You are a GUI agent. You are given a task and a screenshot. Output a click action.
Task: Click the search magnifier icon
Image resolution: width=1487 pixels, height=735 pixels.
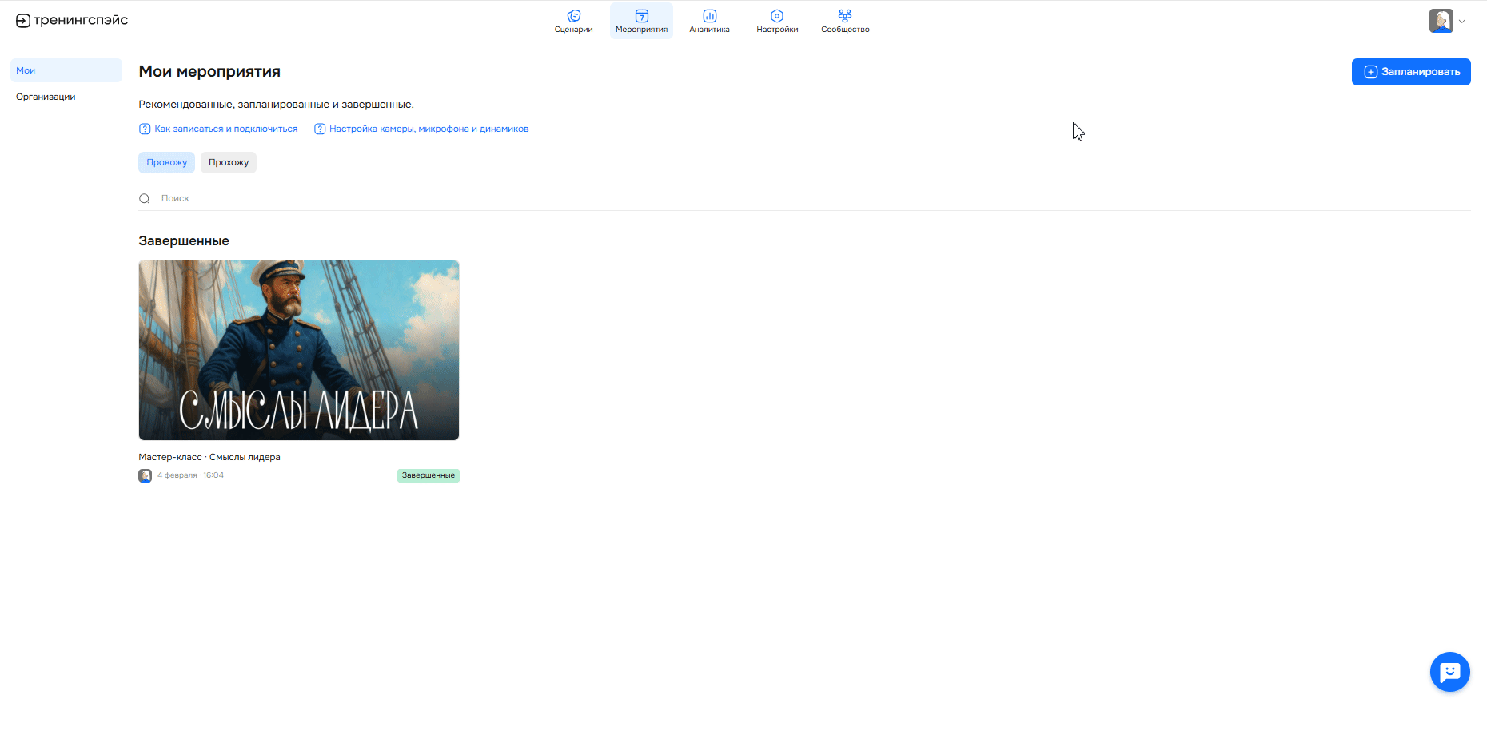point(145,199)
